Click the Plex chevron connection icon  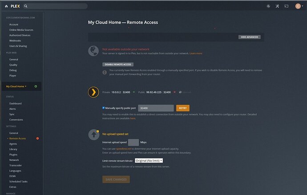point(93,92)
